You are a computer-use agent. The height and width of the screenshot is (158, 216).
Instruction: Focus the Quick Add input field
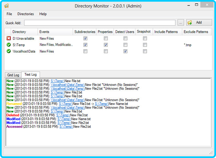[100, 23]
